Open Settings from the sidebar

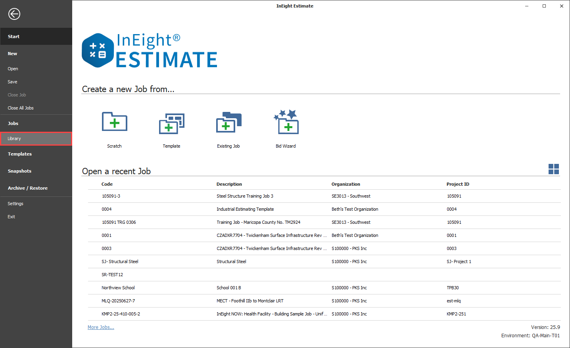[15, 204]
